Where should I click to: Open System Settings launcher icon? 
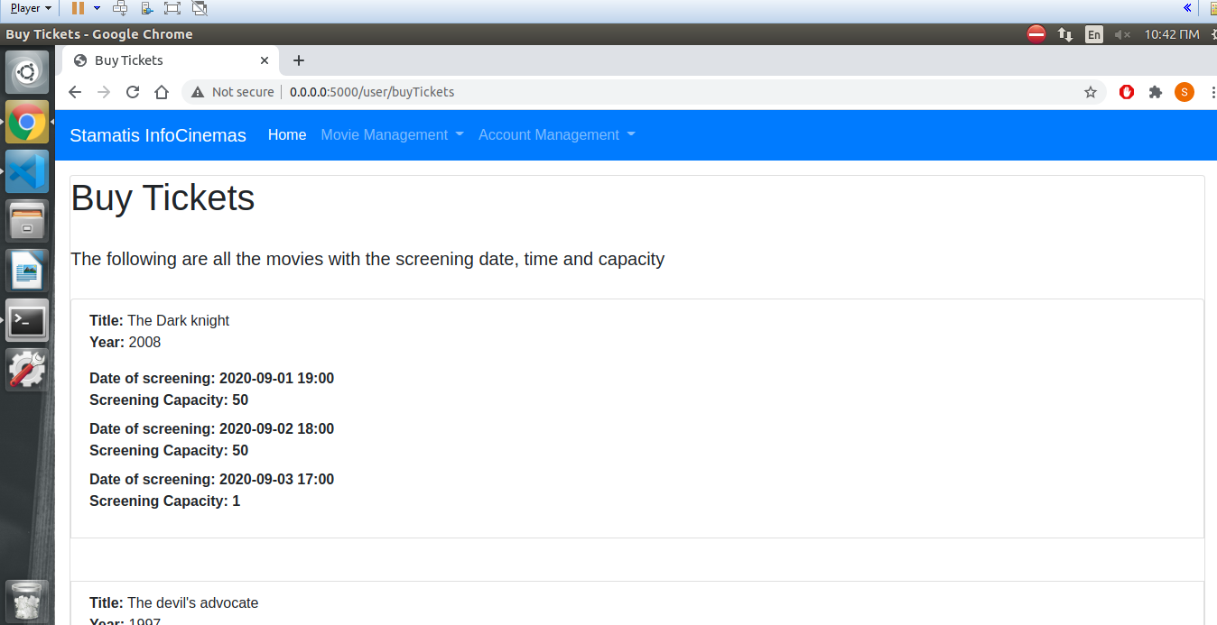27,370
